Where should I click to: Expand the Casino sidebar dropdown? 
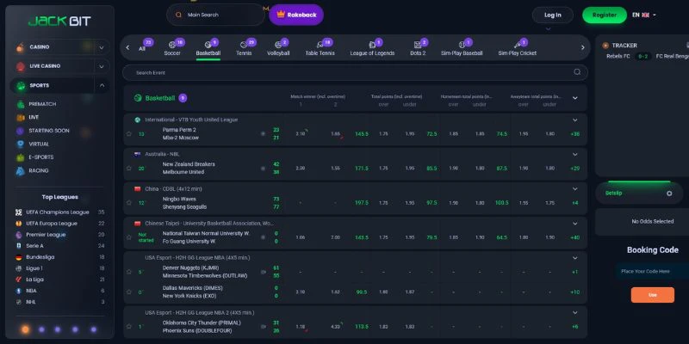pos(102,47)
